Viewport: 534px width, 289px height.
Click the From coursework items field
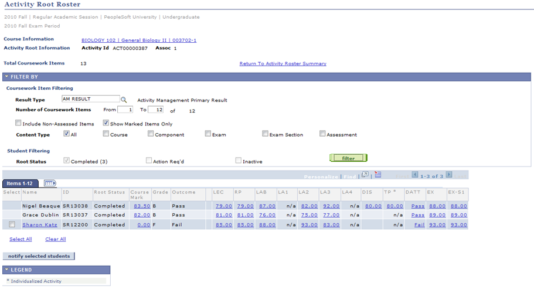(125, 110)
